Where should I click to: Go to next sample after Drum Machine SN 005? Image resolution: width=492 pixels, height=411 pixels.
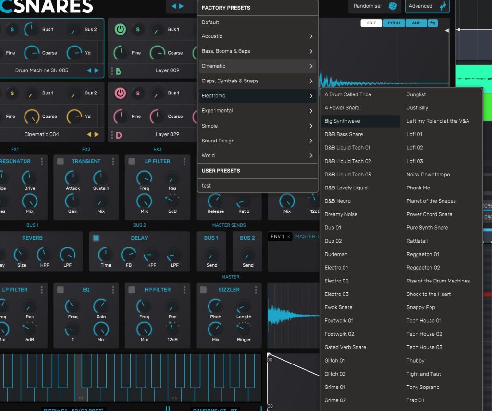pyautogui.click(x=97, y=70)
